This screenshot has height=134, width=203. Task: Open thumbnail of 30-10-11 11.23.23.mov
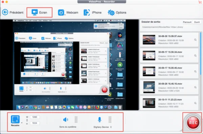(x=149, y=103)
